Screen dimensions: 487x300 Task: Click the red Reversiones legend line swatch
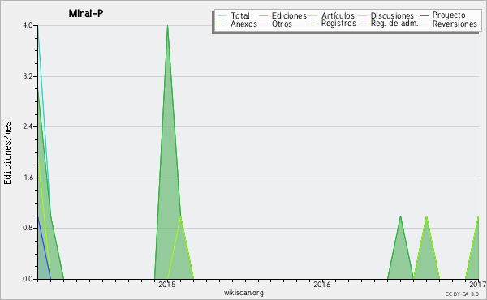(x=424, y=24)
